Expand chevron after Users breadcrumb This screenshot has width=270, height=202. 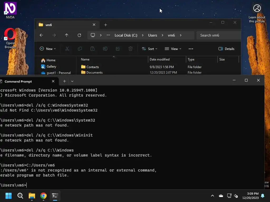162,35
